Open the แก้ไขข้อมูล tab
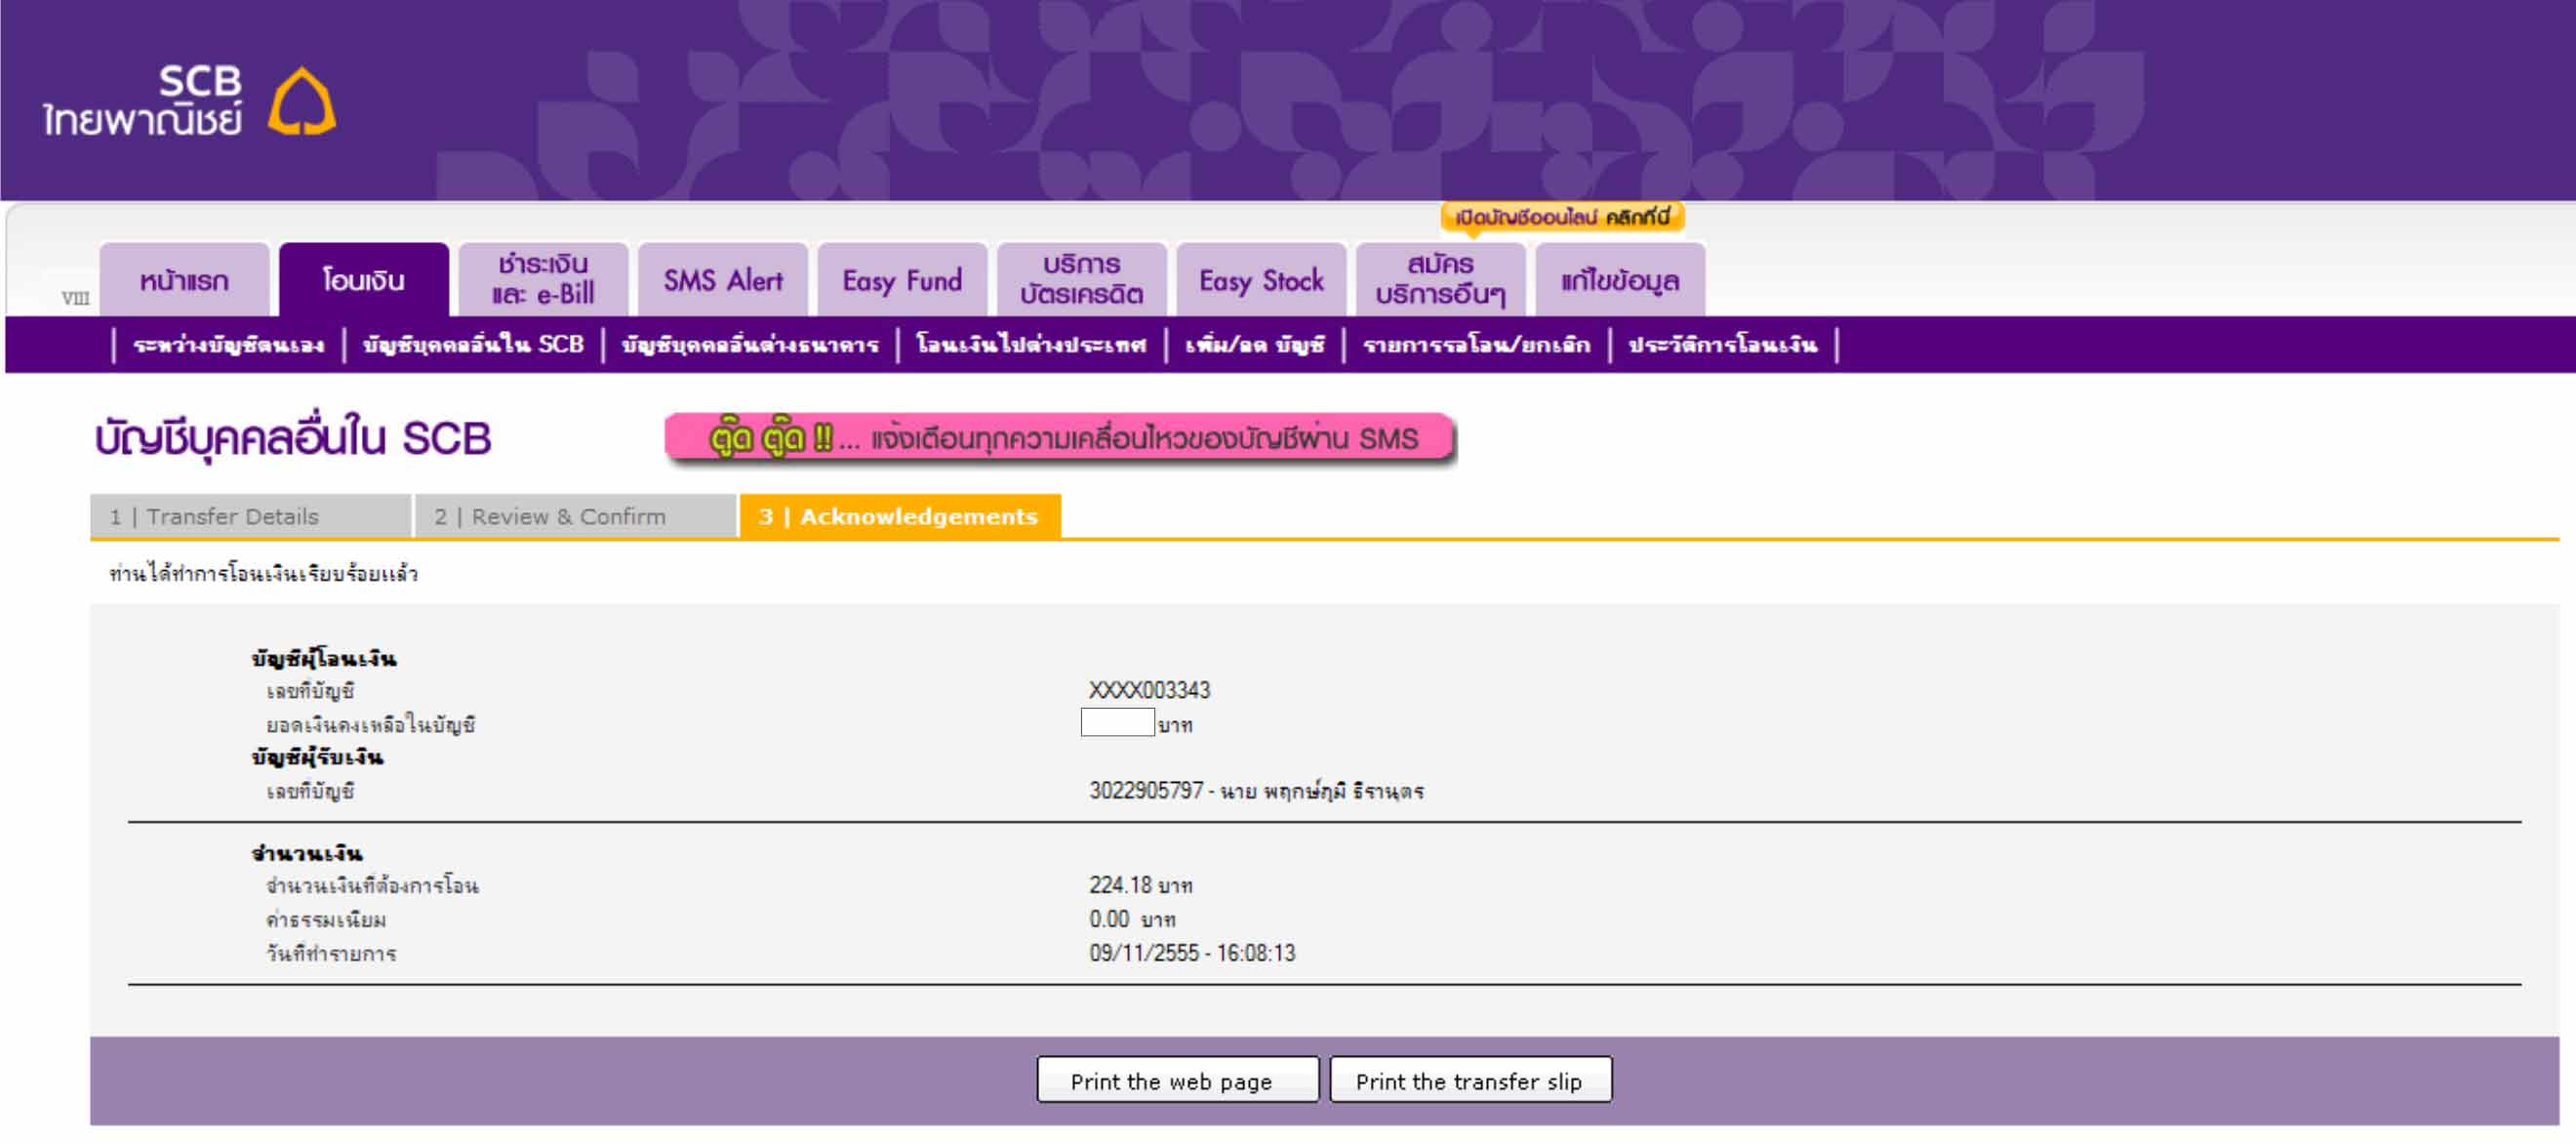This screenshot has width=2576, height=1143. pos(1620,280)
